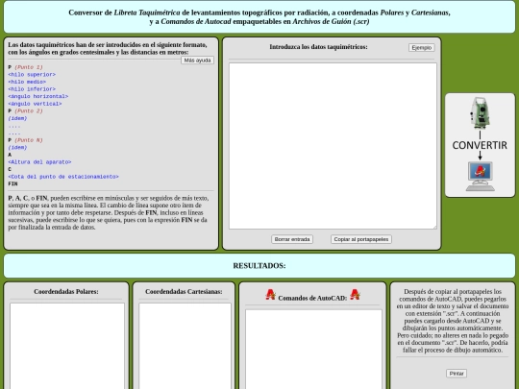Click the Pintar button
This screenshot has height=389, width=519.
pyautogui.click(x=457, y=374)
